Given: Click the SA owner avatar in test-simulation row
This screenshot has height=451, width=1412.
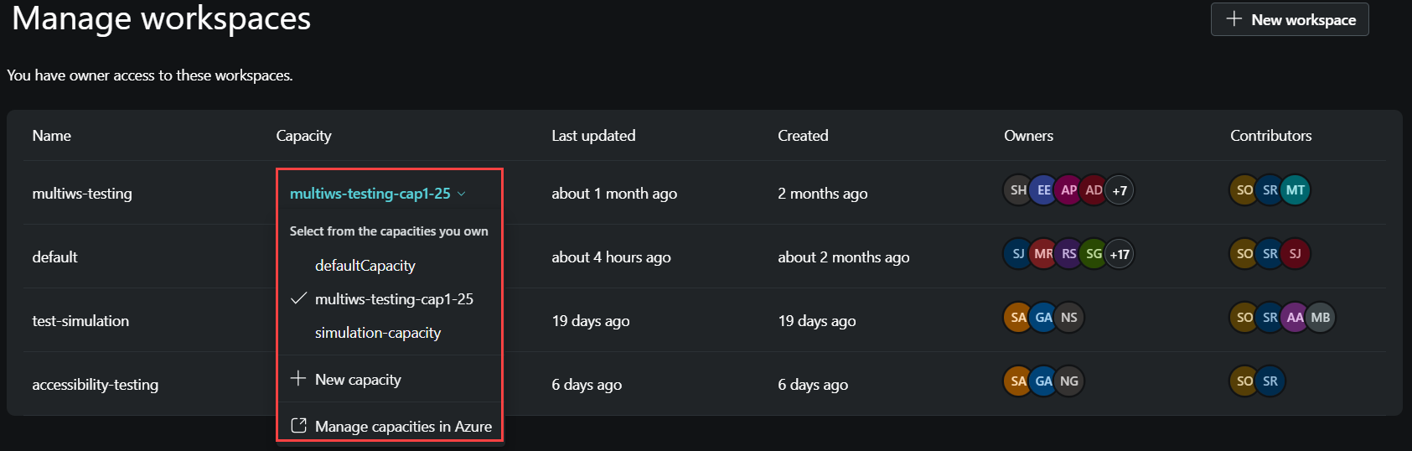Looking at the screenshot, I should coord(1018,318).
